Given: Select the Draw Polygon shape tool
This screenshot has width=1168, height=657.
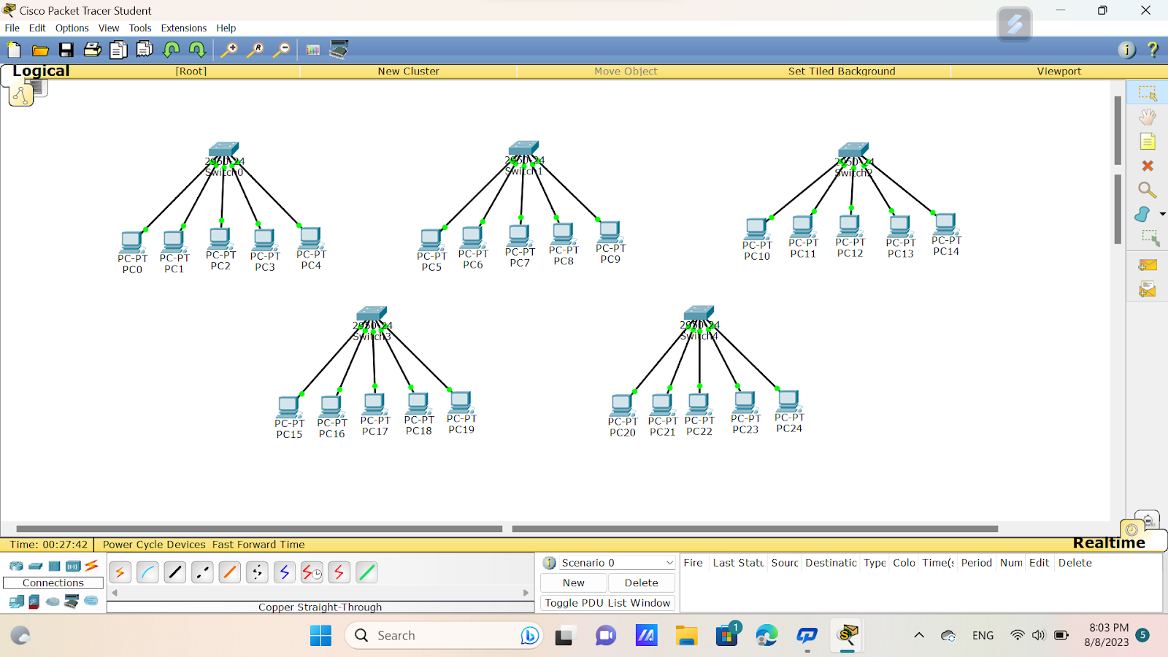Looking at the screenshot, I should point(1142,214).
